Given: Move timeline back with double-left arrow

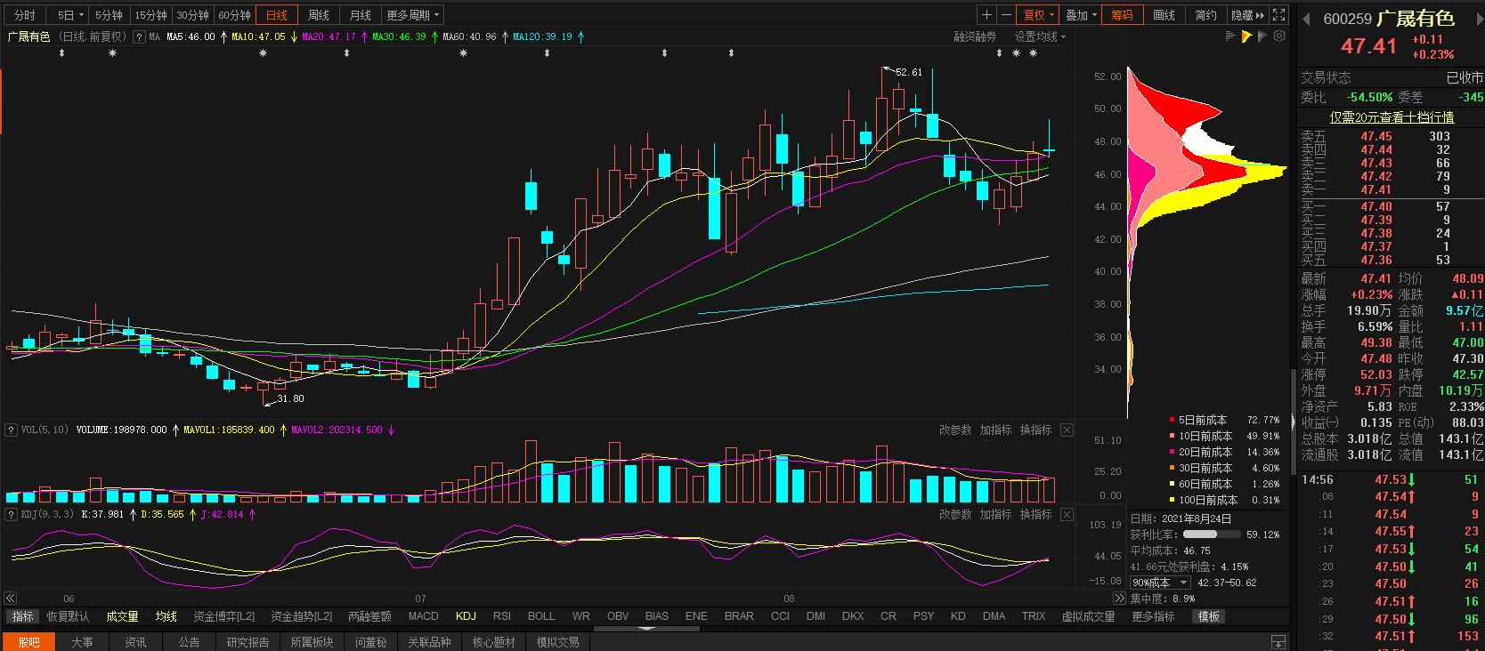Looking at the screenshot, I should coord(11,599).
